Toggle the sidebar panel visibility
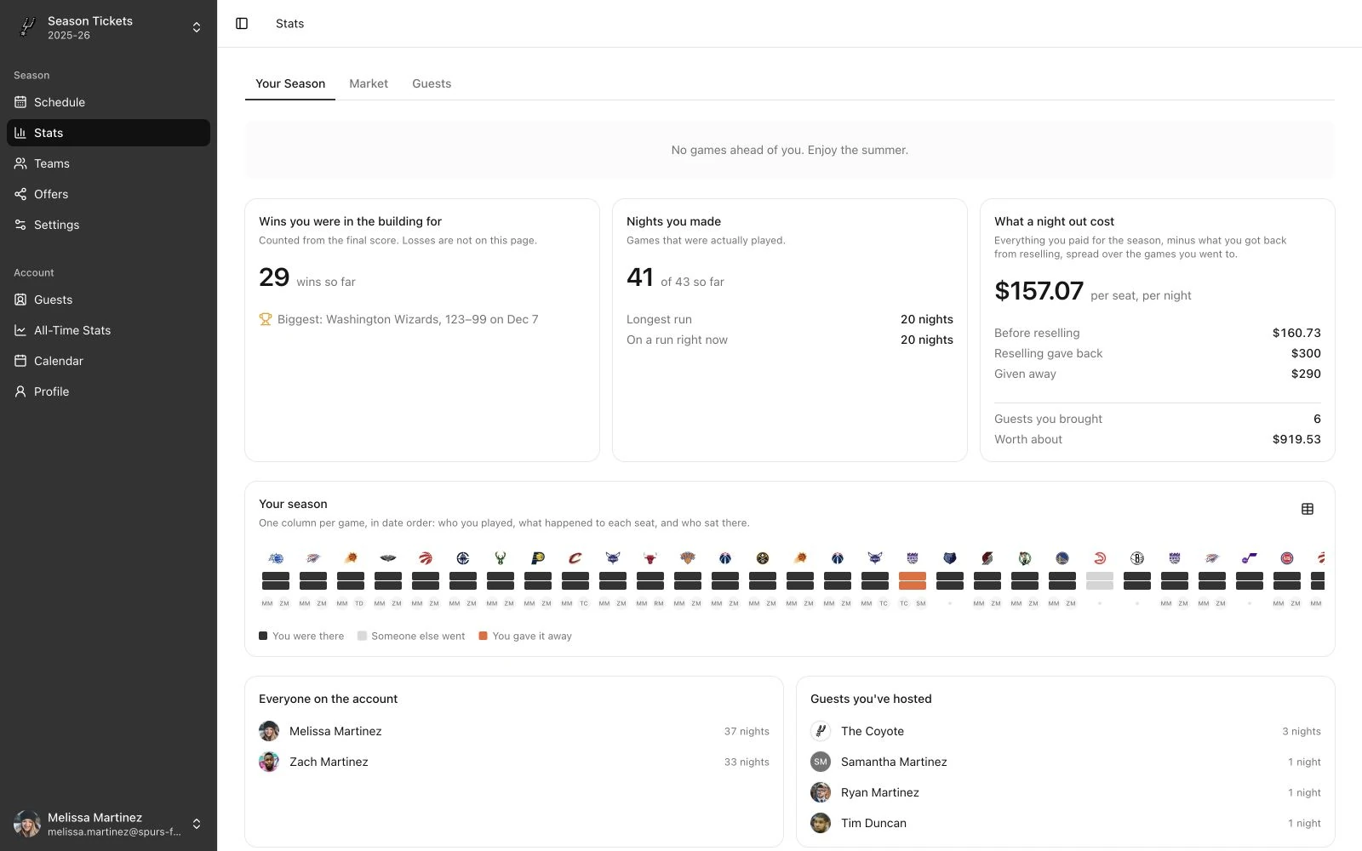This screenshot has width=1362, height=851. point(242,24)
